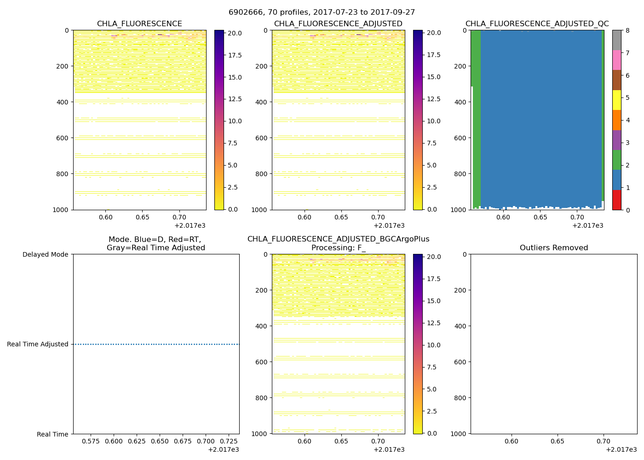644x460 pixels.
Task: Pick the yellow segment of QC colorbar
Action: (616, 100)
